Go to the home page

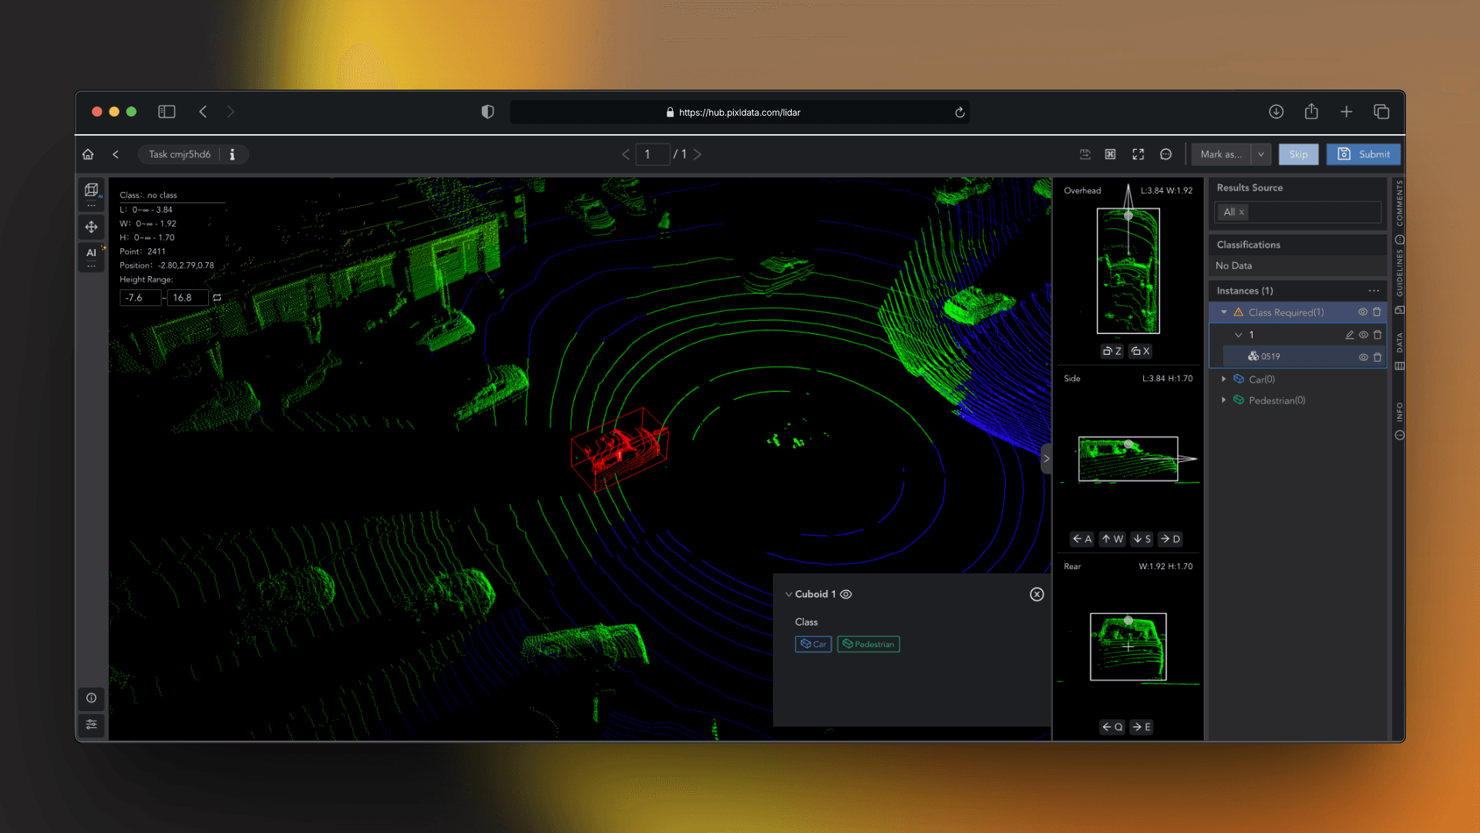88,154
